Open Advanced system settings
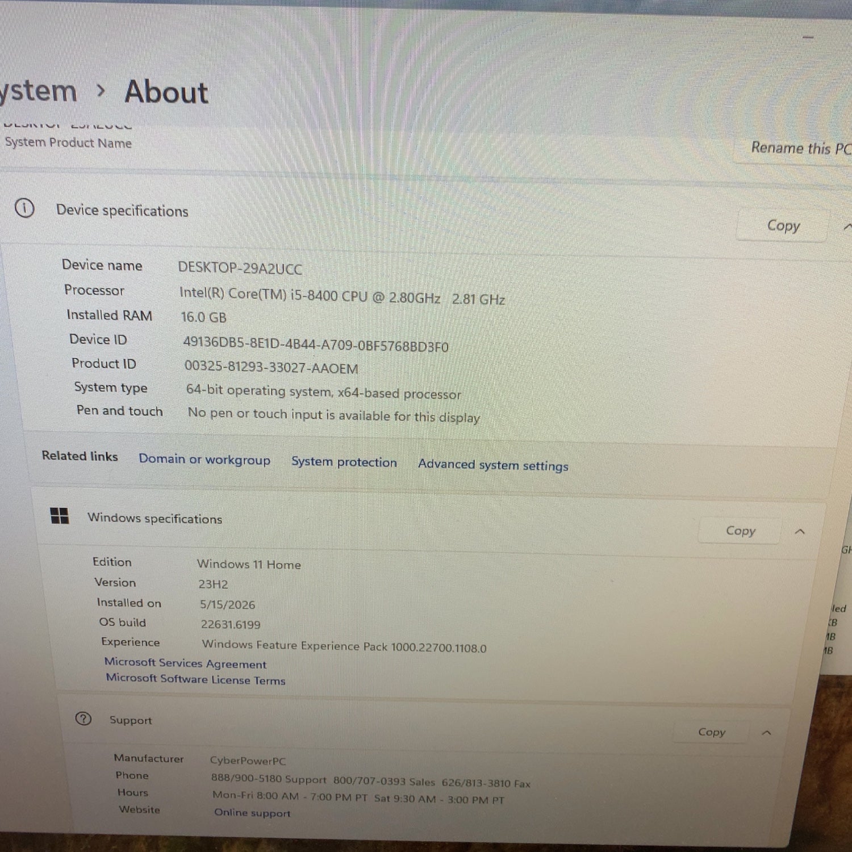852x852 pixels. (493, 465)
